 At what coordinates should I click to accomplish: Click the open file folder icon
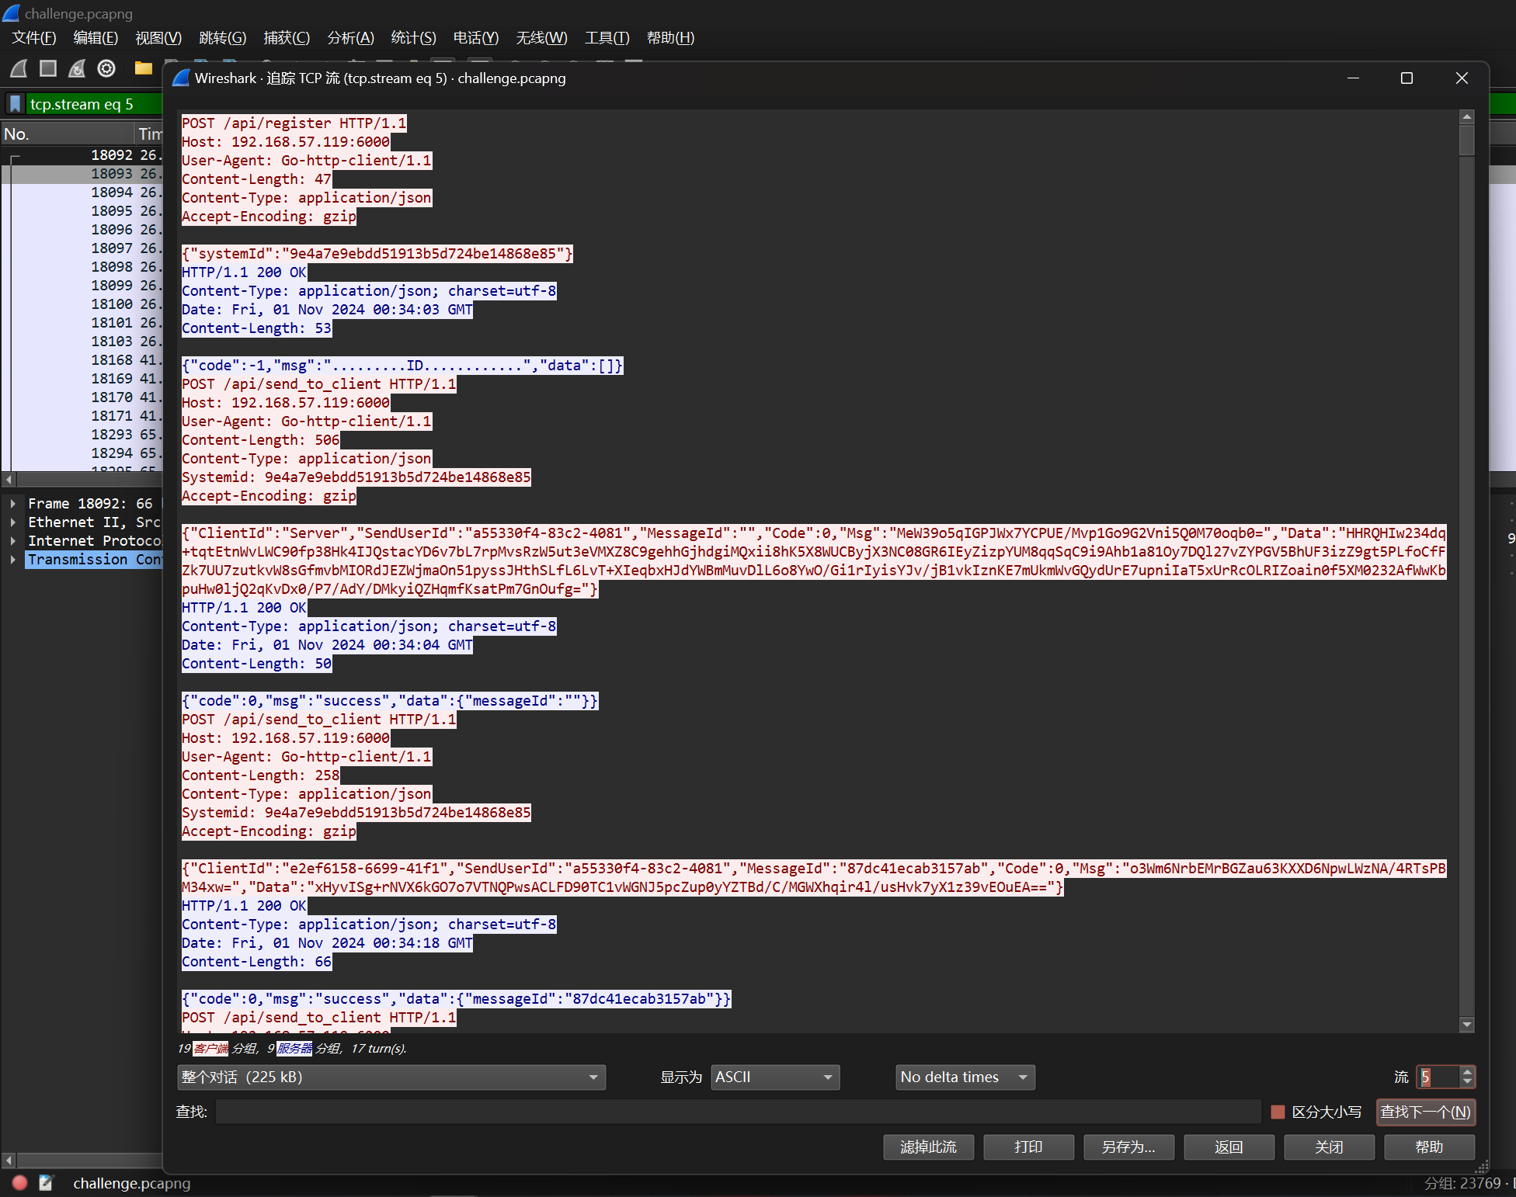[x=143, y=68]
